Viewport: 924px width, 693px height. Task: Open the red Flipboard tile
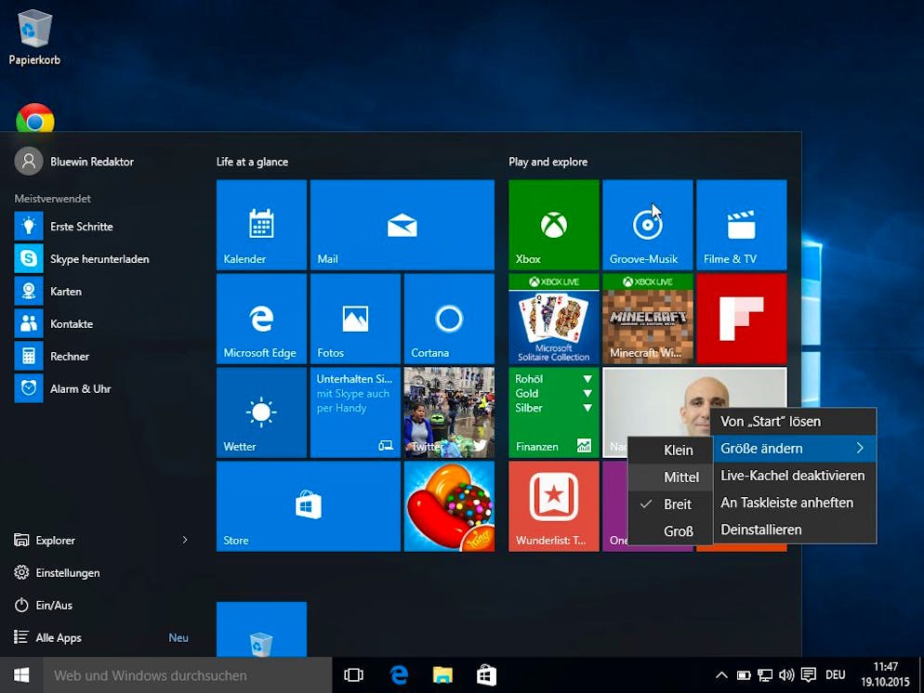tap(741, 319)
